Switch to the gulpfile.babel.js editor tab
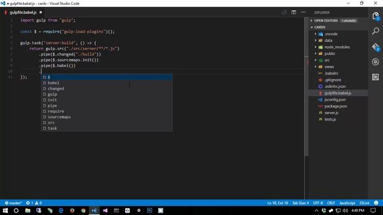The width and height of the screenshot is (383, 215). point(23,12)
